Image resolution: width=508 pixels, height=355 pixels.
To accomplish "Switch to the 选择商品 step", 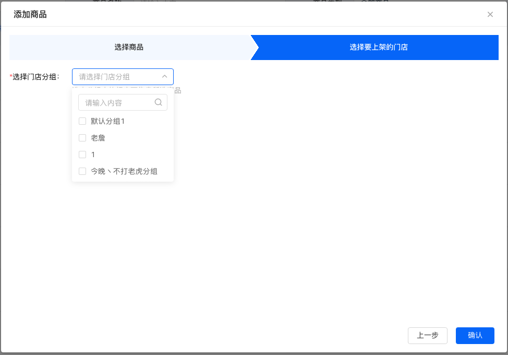I will (129, 48).
